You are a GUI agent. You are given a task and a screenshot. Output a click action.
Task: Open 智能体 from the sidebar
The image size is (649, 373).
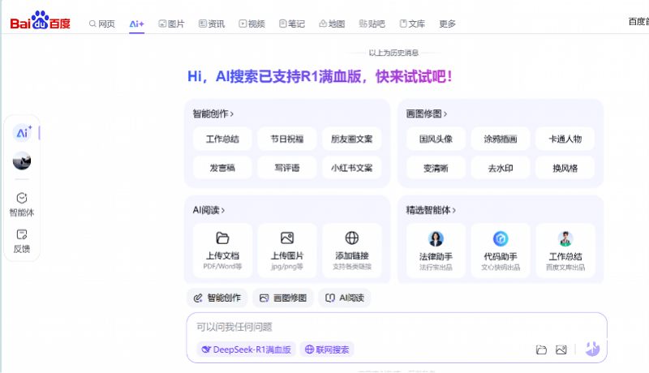pyautogui.click(x=22, y=204)
